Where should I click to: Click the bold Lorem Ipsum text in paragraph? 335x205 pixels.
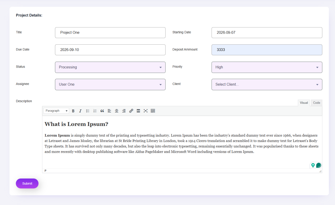[57, 135]
